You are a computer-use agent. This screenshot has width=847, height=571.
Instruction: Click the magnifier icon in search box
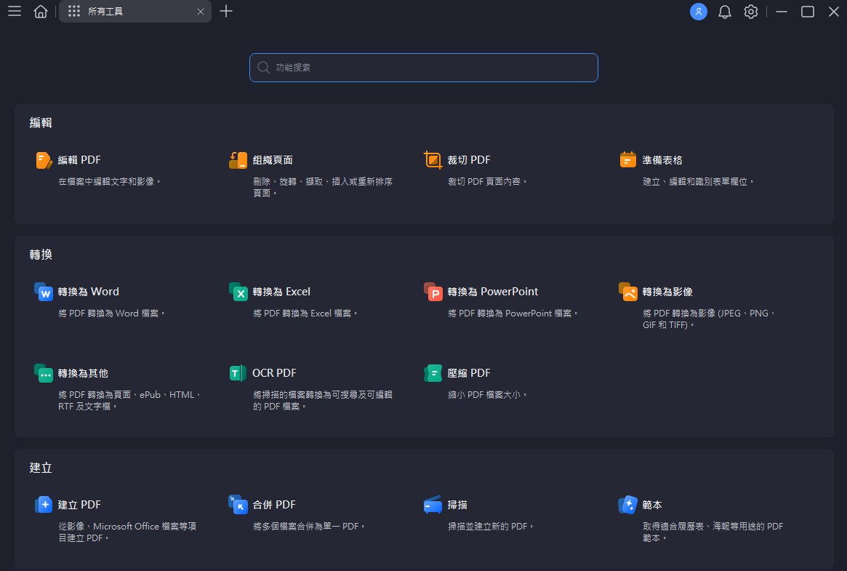[x=264, y=68]
